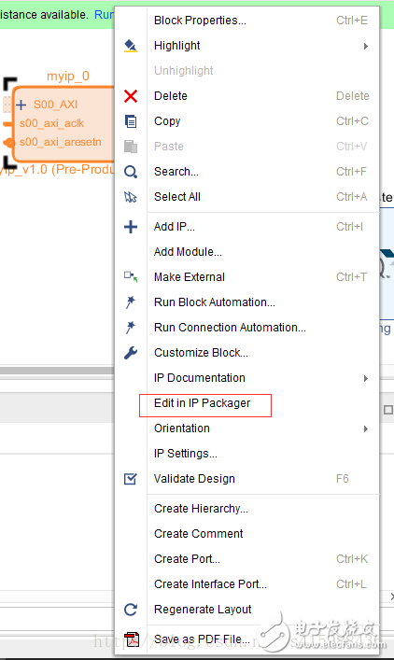The width and height of the screenshot is (394, 660).
Task: Open Block Properties menu entry
Action: (x=200, y=21)
